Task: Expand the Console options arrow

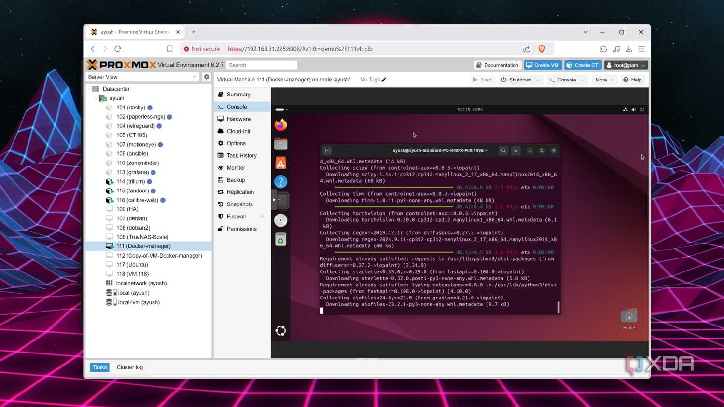Action: [583, 80]
